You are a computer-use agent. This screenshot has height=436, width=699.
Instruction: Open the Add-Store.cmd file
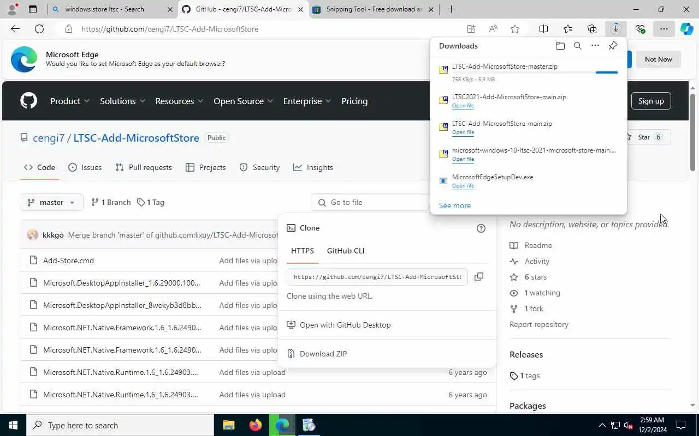(x=68, y=261)
